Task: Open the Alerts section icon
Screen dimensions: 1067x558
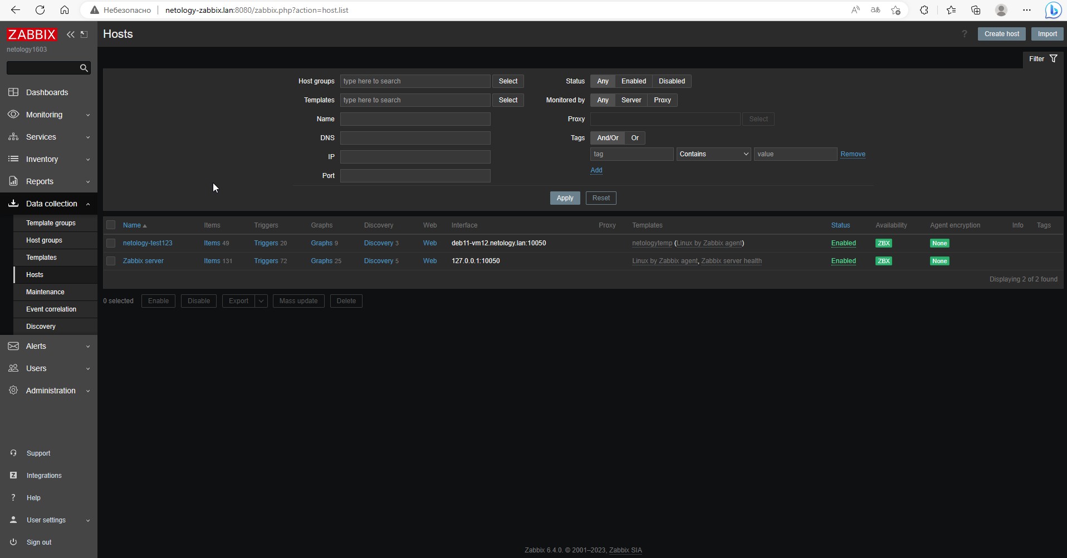Action: coord(13,345)
